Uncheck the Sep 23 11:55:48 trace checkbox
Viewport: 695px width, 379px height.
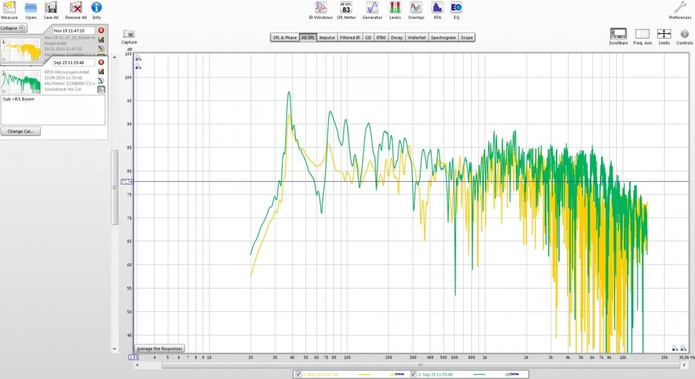coord(414,374)
